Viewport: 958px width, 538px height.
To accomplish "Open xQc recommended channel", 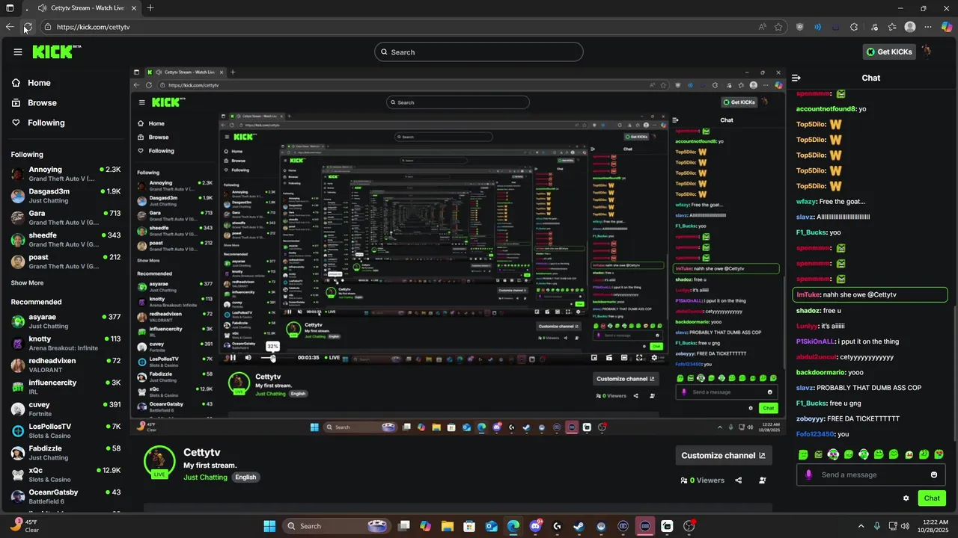I will click(x=66, y=474).
